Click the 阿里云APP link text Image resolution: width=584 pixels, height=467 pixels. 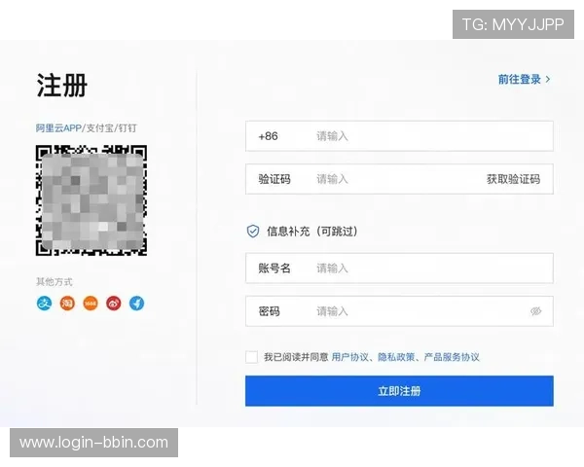58,128
